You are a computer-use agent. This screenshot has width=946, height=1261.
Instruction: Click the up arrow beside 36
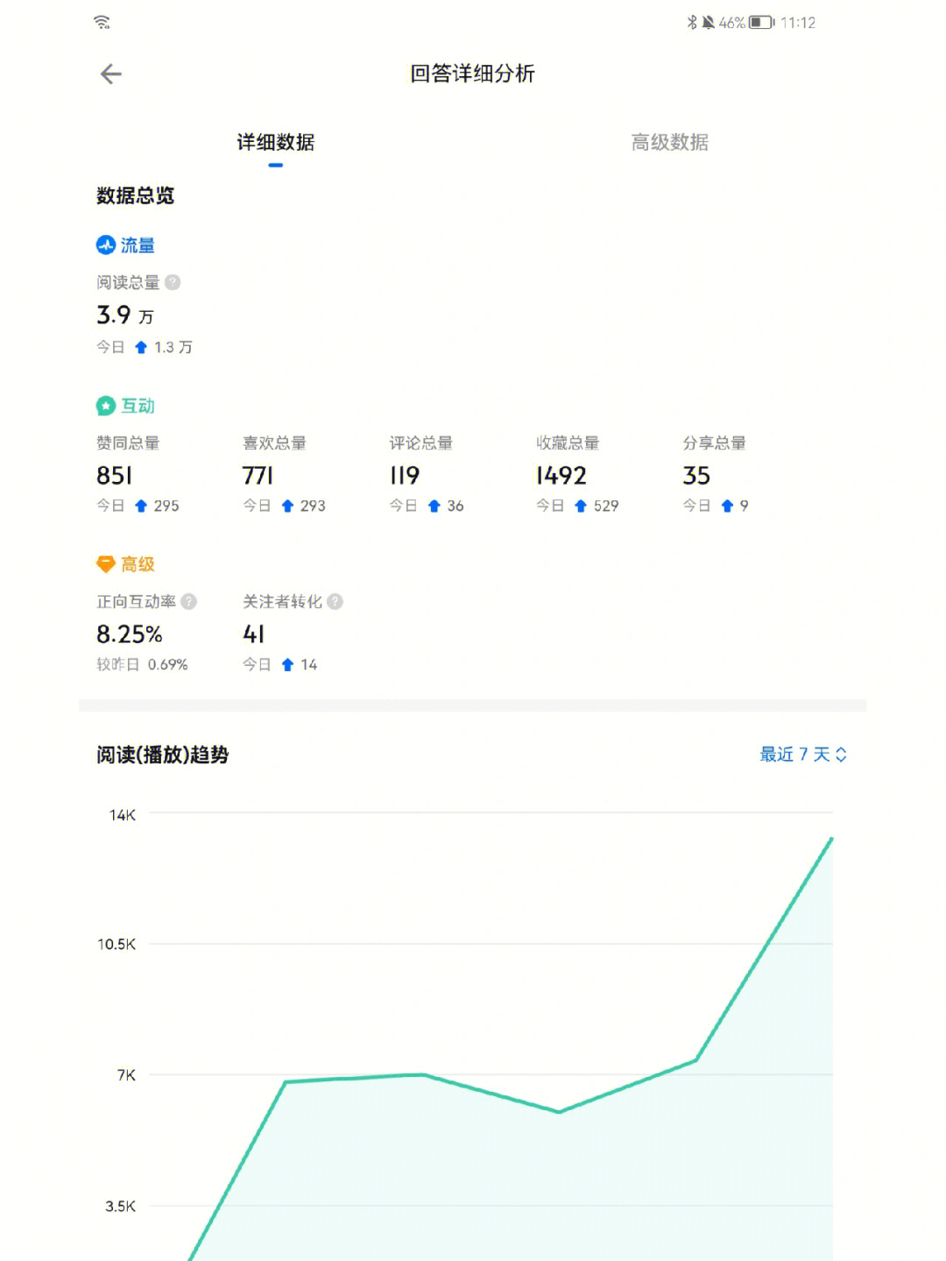434,506
